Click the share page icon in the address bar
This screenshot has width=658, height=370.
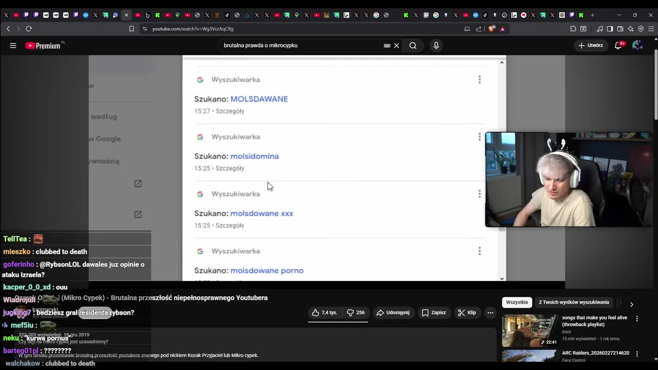(x=479, y=29)
